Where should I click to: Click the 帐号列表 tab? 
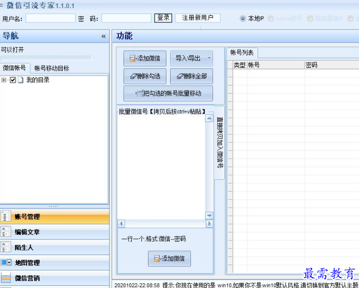click(242, 53)
